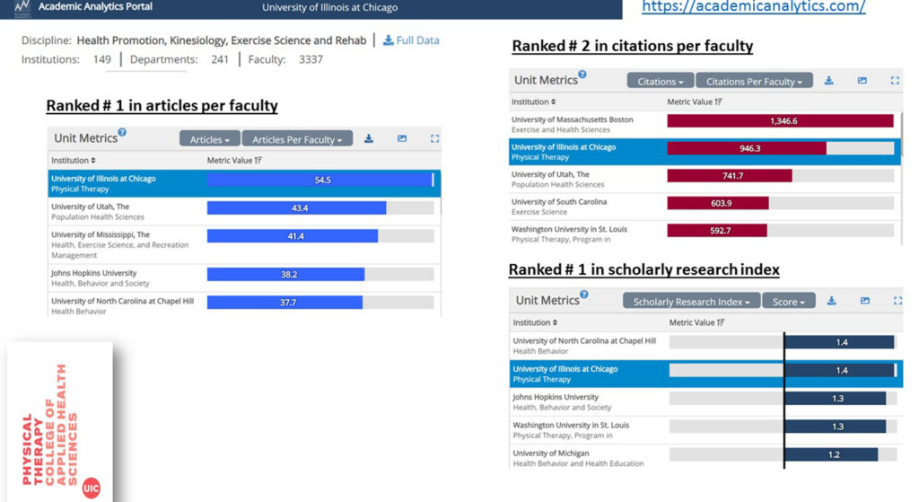Screen dimensions: 919x502
Task: Select University of Mississippi row
Action: pyautogui.click(x=244, y=244)
